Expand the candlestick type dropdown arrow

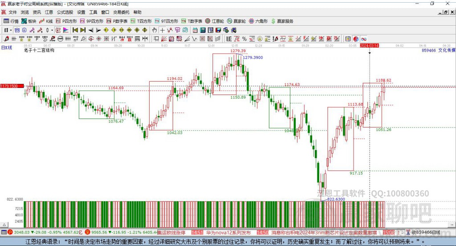52,30
